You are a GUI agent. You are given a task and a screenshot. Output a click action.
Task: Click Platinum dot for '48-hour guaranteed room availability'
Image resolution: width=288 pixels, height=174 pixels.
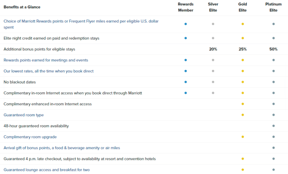coord(274,126)
